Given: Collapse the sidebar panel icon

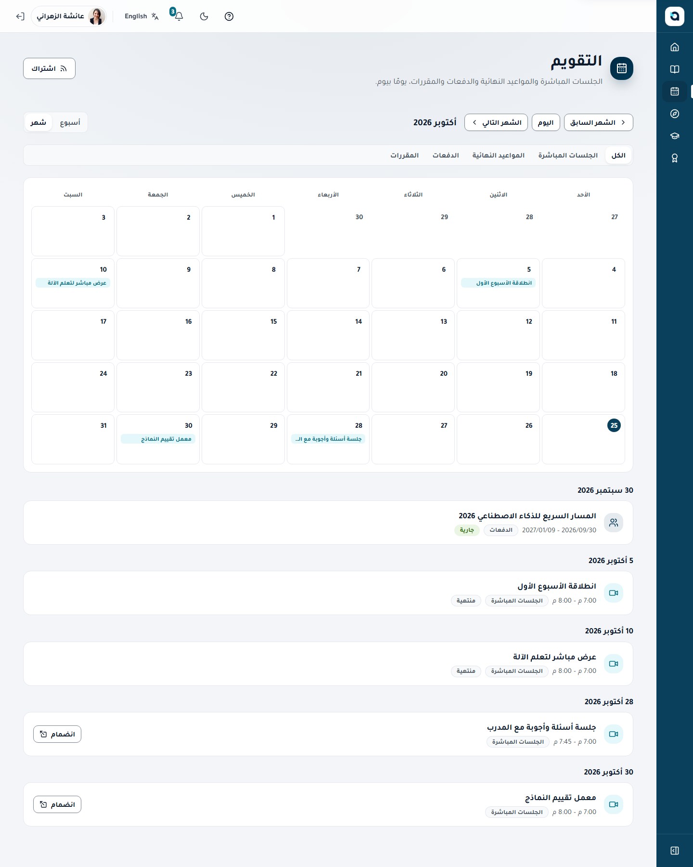Looking at the screenshot, I should click(675, 851).
